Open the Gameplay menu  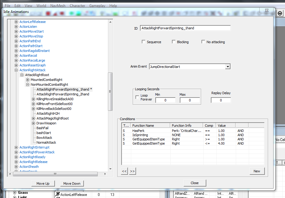pyautogui.click(x=97, y=6)
